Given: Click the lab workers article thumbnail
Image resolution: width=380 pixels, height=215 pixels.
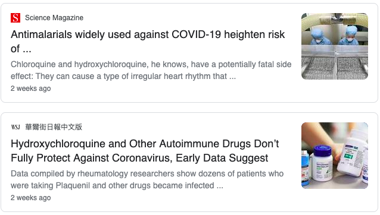Looking at the screenshot, I should tap(335, 46).
